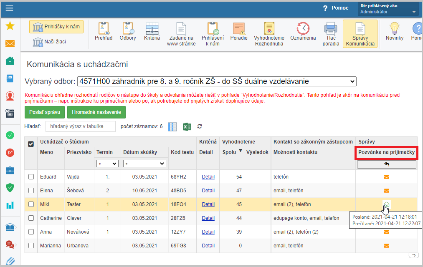The height and width of the screenshot is (267, 423).
Task: Click the Hromadné nastavenie button
Action: [96, 112]
